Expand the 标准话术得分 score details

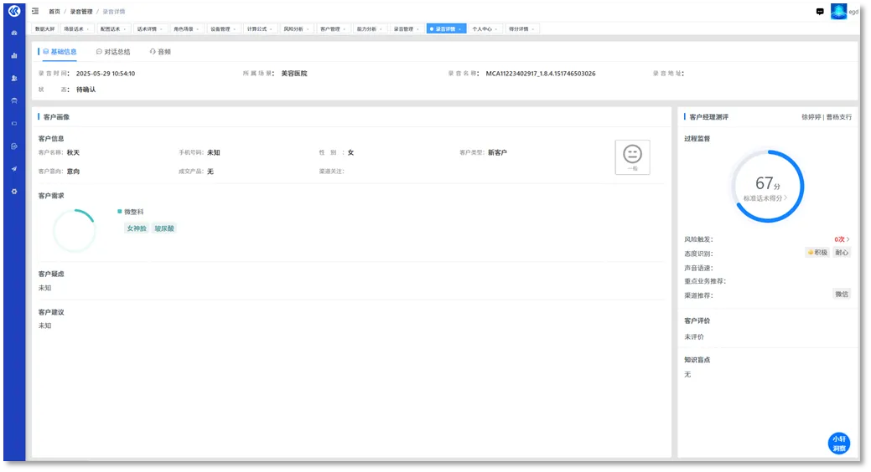(766, 198)
